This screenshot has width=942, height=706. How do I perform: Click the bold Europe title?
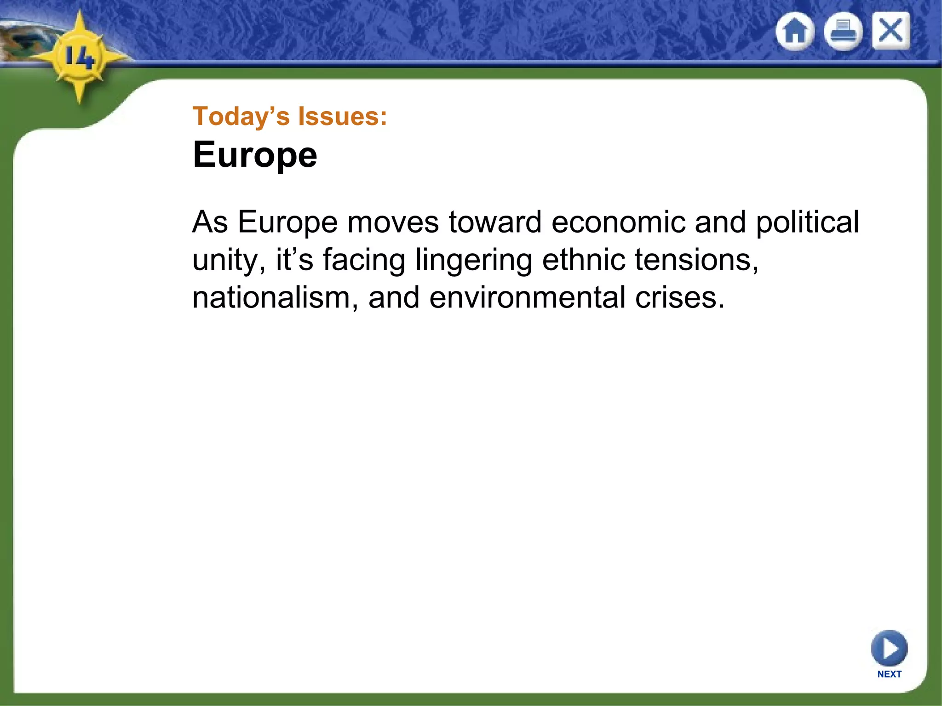coord(255,155)
